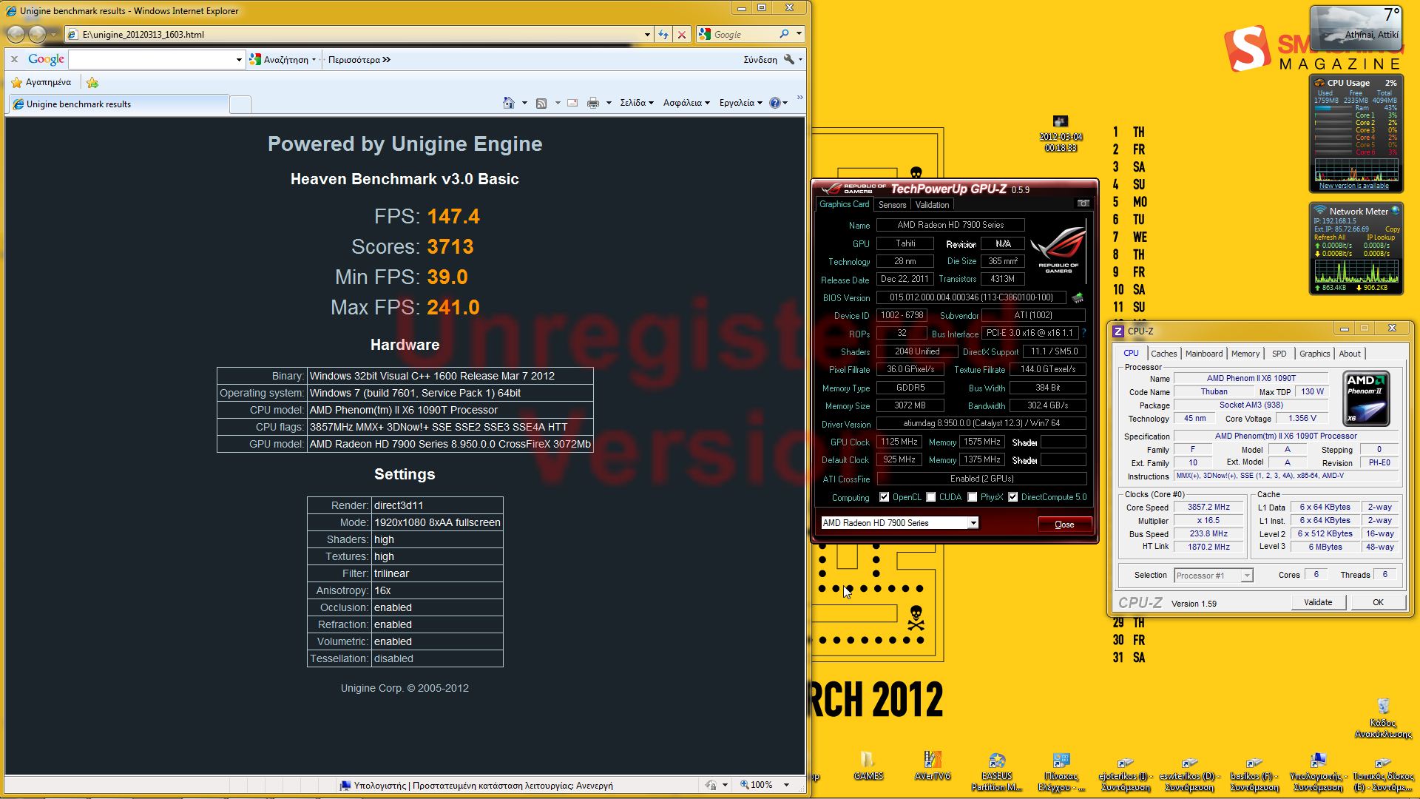Screen dimensions: 1420x799
Task: Open the AVerTV 6 desktop shortcut
Action: point(932,766)
